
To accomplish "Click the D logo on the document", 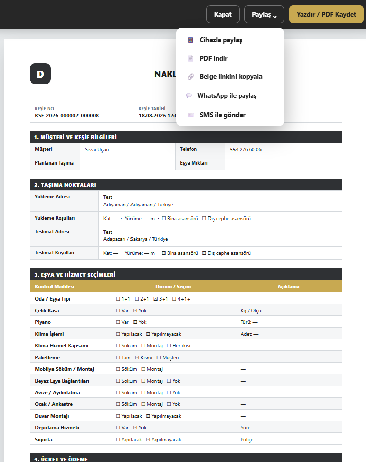I will pos(40,74).
